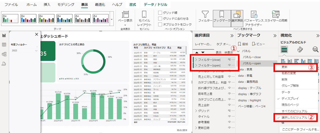Open the report view in left sidebar
This screenshot has height=133, width=320.
pyautogui.click(x=4, y=36)
